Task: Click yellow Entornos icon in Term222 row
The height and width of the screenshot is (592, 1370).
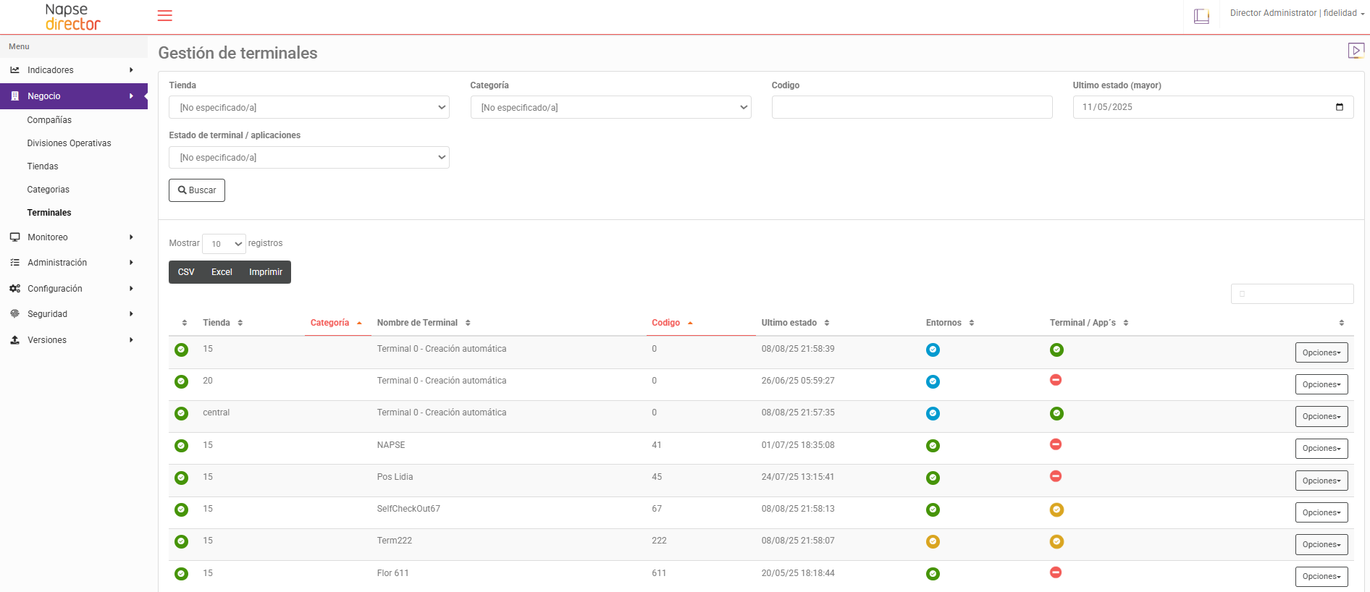Action: tap(933, 541)
